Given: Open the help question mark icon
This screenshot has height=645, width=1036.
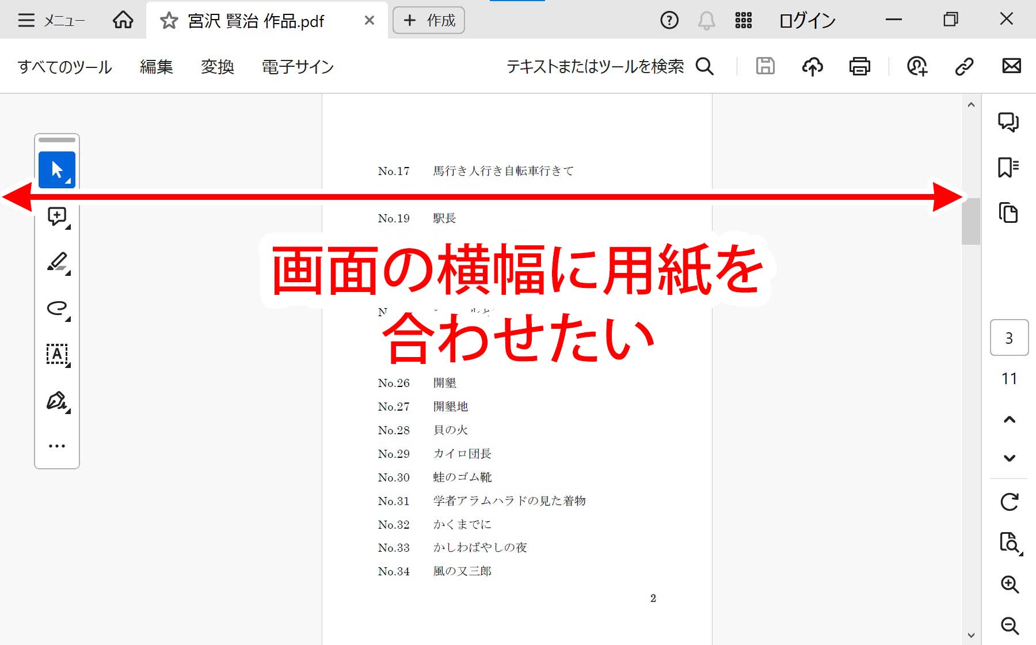Looking at the screenshot, I should coord(669,21).
